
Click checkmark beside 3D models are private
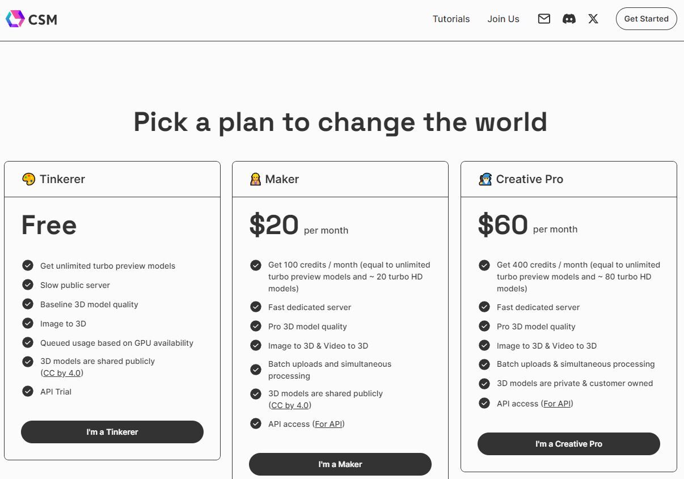484,383
